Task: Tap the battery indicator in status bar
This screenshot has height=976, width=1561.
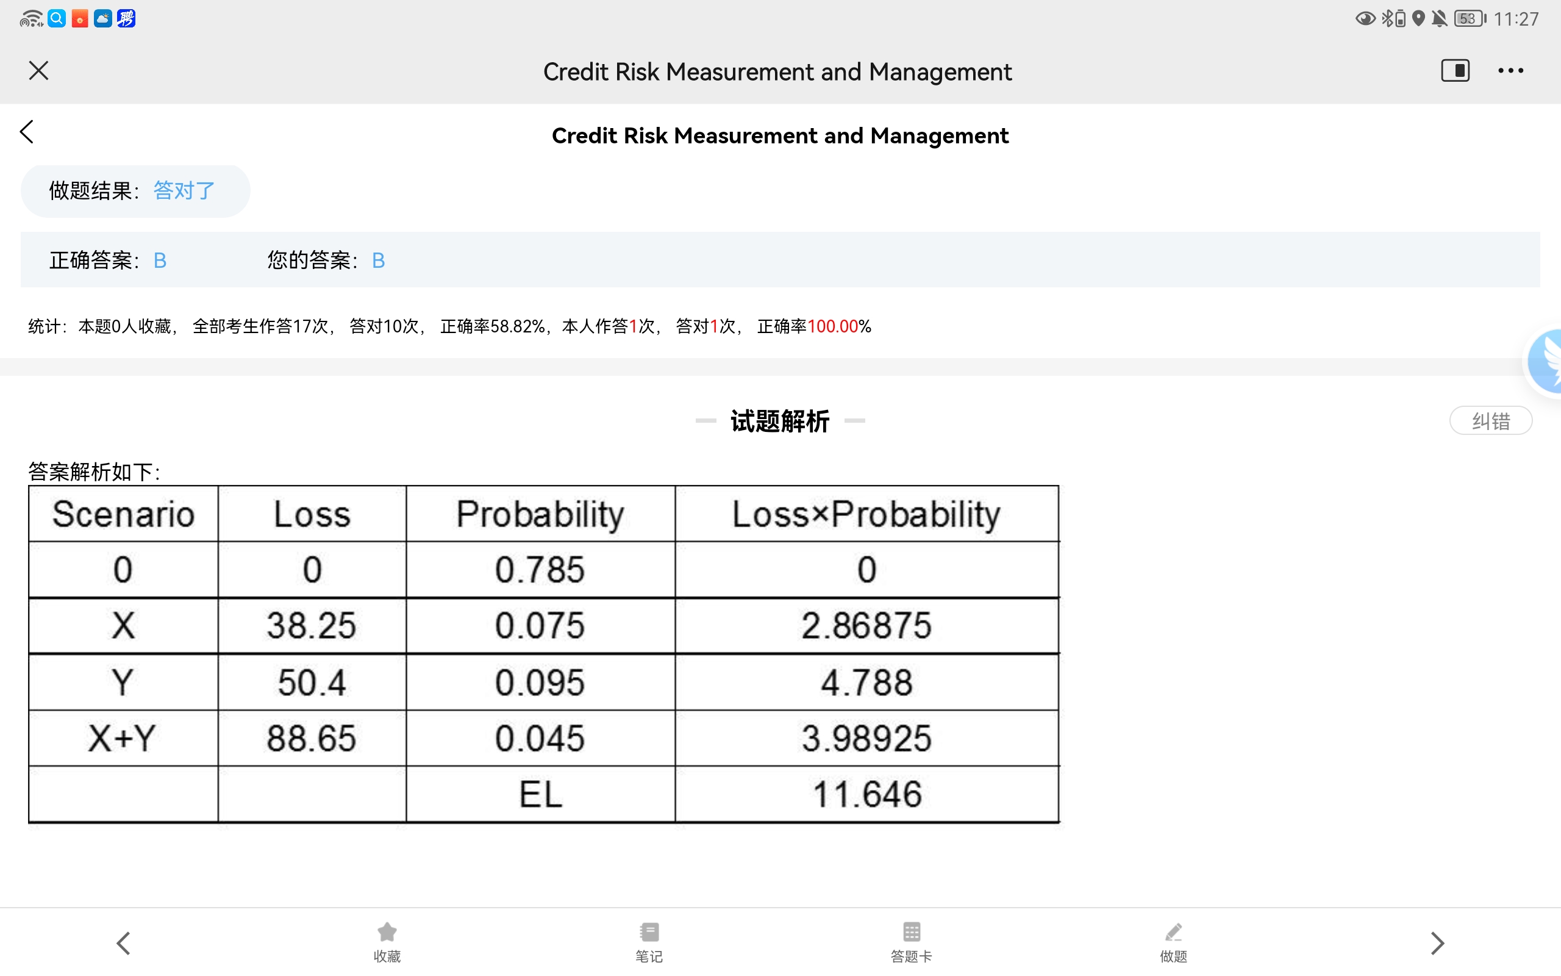Action: pyautogui.click(x=1469, y=19)
